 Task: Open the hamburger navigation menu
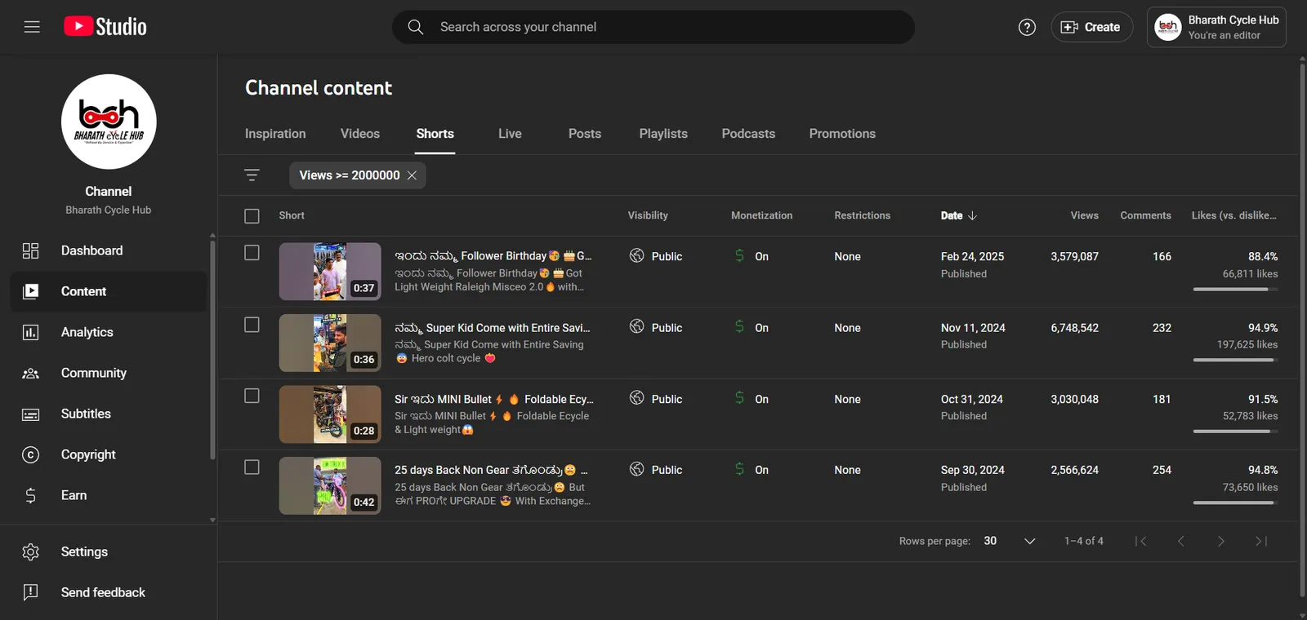(x=32, y=27)
